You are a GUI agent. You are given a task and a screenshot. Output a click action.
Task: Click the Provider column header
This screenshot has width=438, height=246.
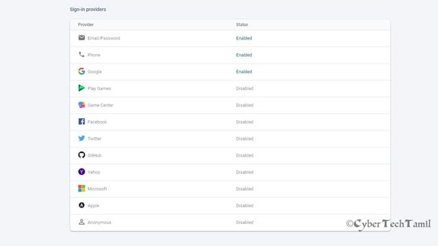[x=86, y=25]
